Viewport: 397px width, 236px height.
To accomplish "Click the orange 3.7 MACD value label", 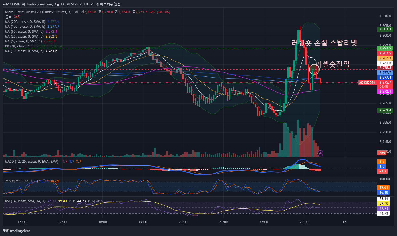I will (382, 162).
